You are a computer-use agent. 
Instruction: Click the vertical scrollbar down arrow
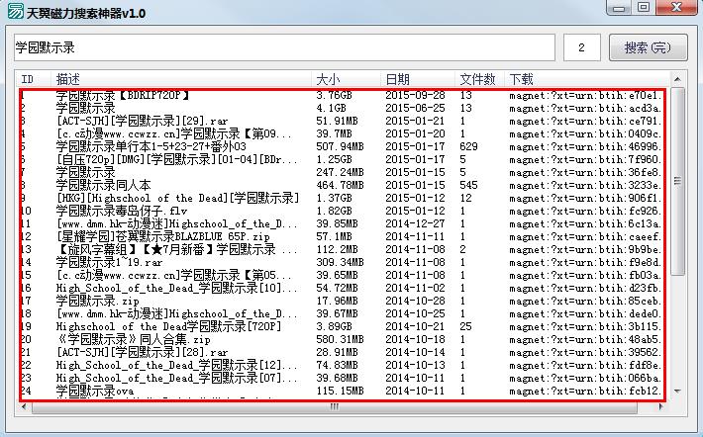677,391
